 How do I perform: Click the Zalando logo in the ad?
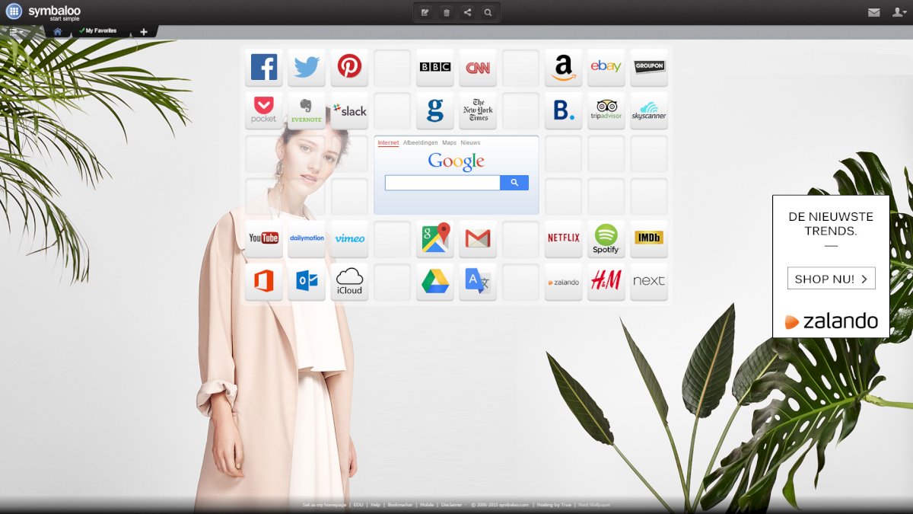coord(831,321)
